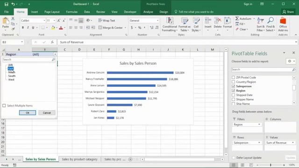Switch to the Design tab
Image resolution: width=299 pixels, height=168 pixels.
point(164,12)
